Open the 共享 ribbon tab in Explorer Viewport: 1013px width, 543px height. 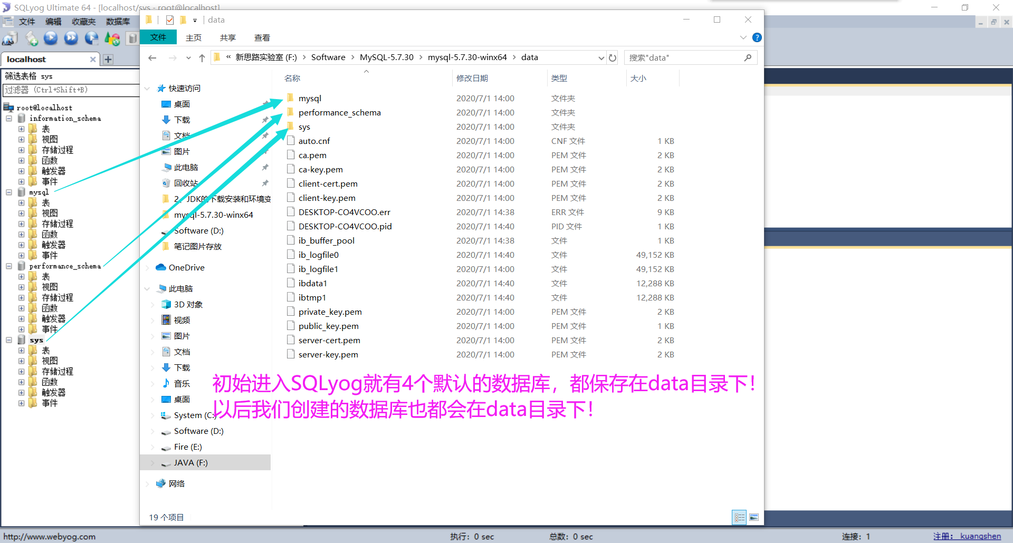228,37
